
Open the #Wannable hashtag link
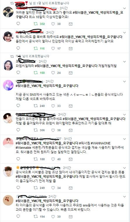pyautogui.click(x=23, y=148)
